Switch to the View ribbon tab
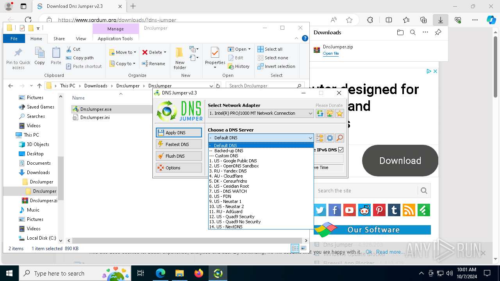Image resolution: width=500 pixels, height=281 pixels. click(81, 39)
